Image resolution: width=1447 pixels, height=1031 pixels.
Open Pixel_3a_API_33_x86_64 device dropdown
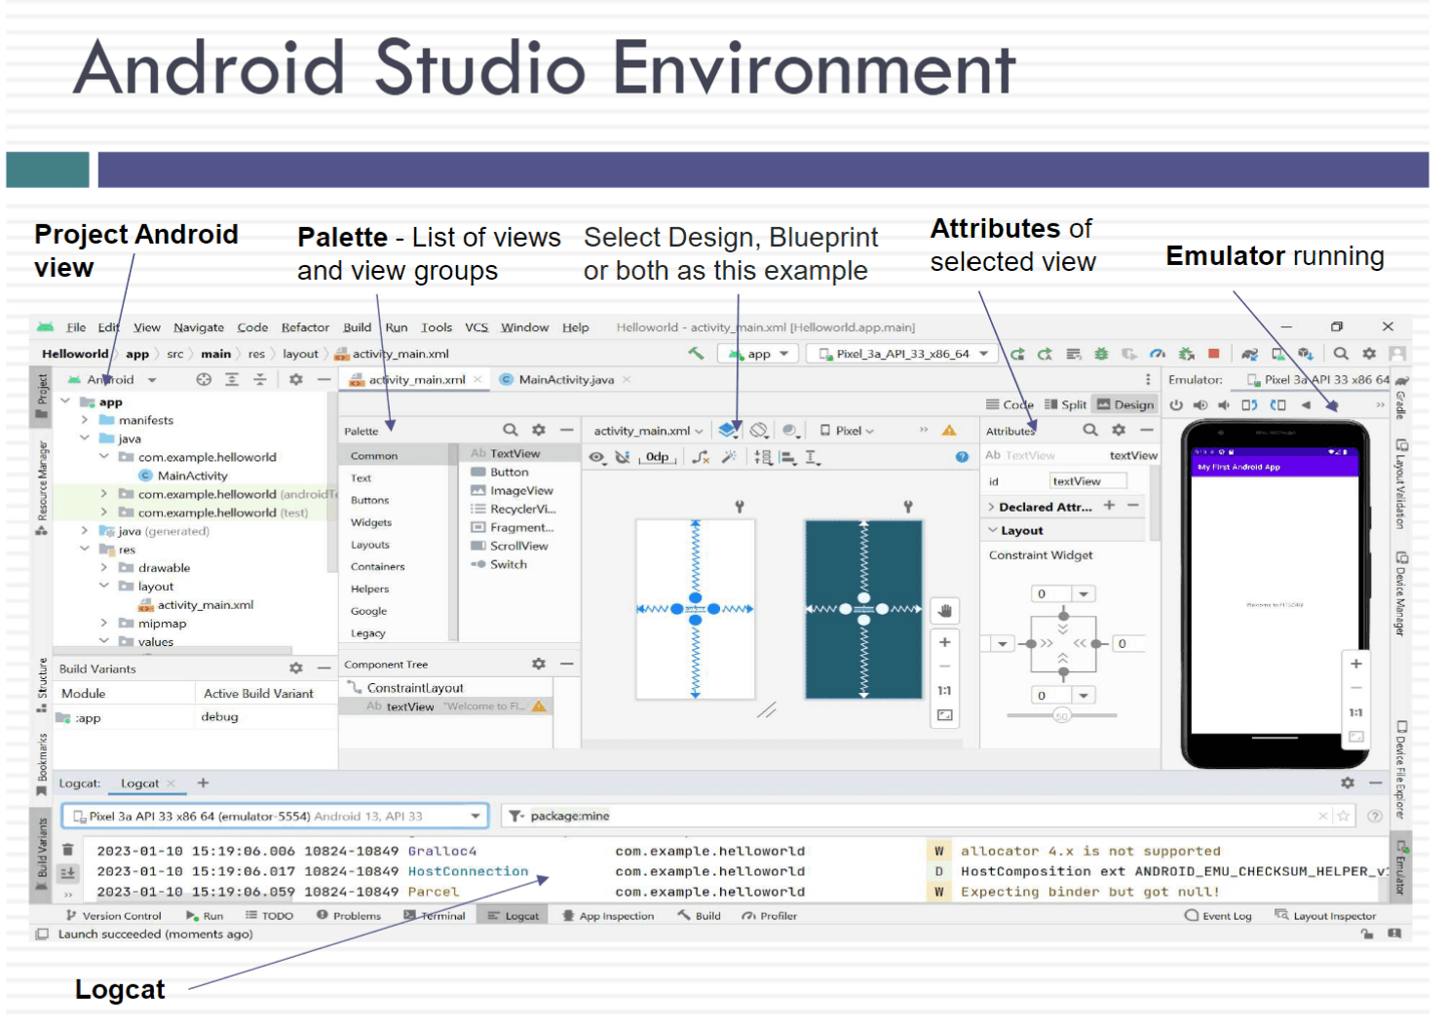pos(902,354)
